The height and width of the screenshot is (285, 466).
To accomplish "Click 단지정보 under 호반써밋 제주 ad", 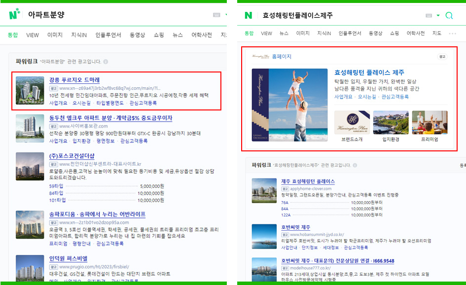I will (310, 248).
